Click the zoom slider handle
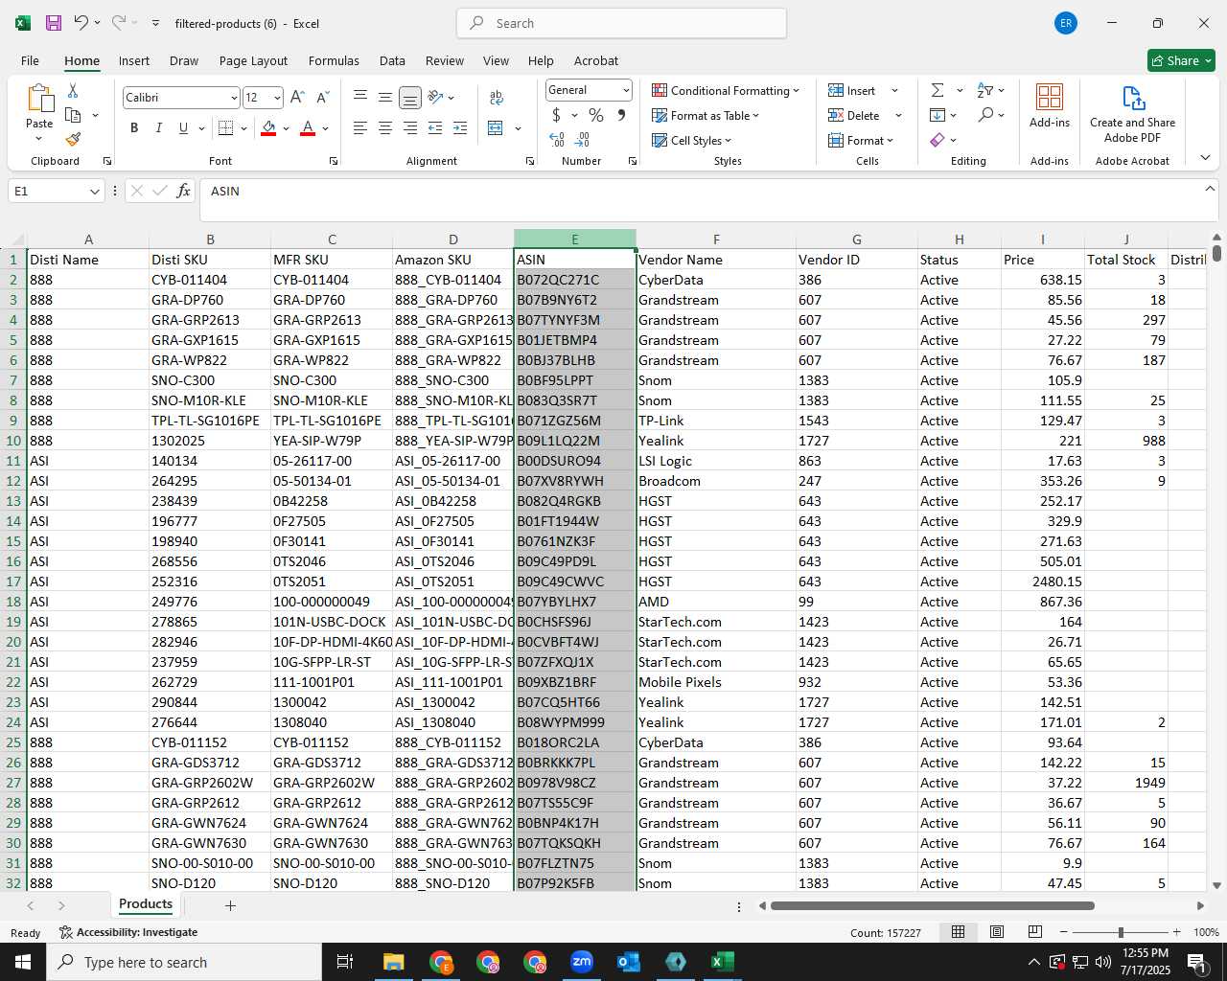This screenshot has height=981, width=1227. click(1121, 932)
